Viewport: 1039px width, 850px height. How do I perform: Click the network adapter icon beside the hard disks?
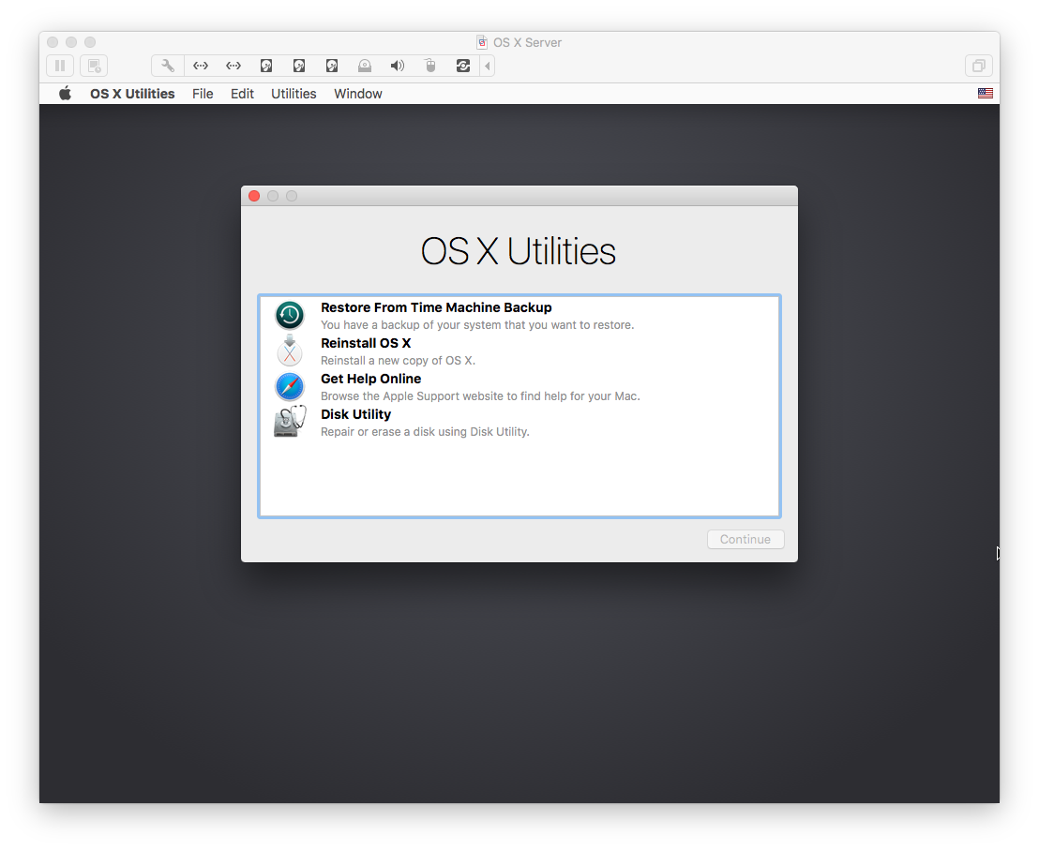[x=233, y=66]
